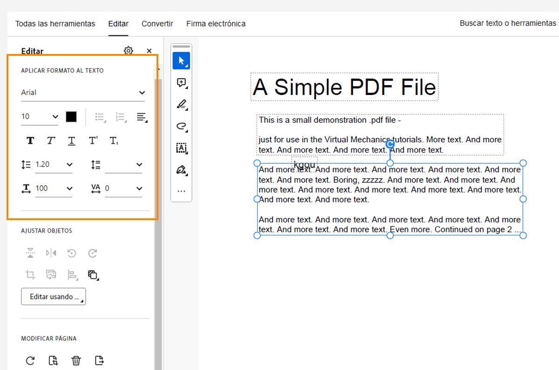
Task: Open align objects options
Action: [72, 275]
